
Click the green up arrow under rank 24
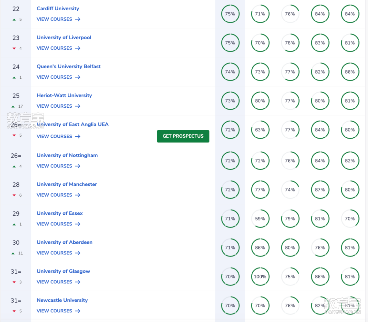[x=14, y=78]
